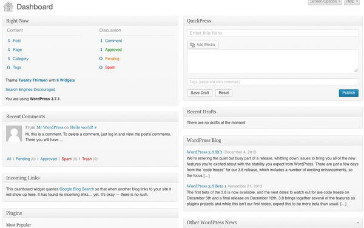Screen dimensions: 364x228
Task: Click the 'There are no drafts at the moment' text
Action: coord(216,122)
